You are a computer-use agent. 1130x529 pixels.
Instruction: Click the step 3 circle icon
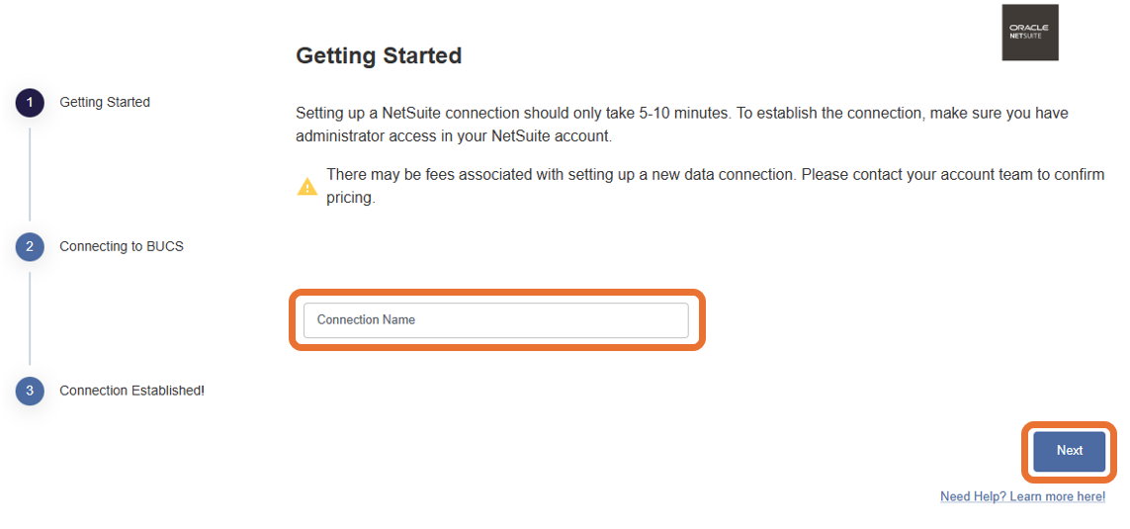(x=30, y=391)
